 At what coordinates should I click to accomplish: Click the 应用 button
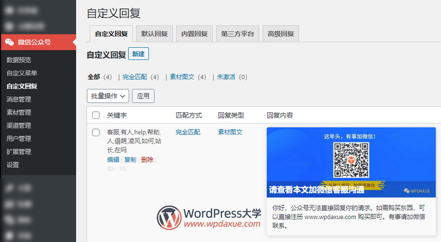143,96
